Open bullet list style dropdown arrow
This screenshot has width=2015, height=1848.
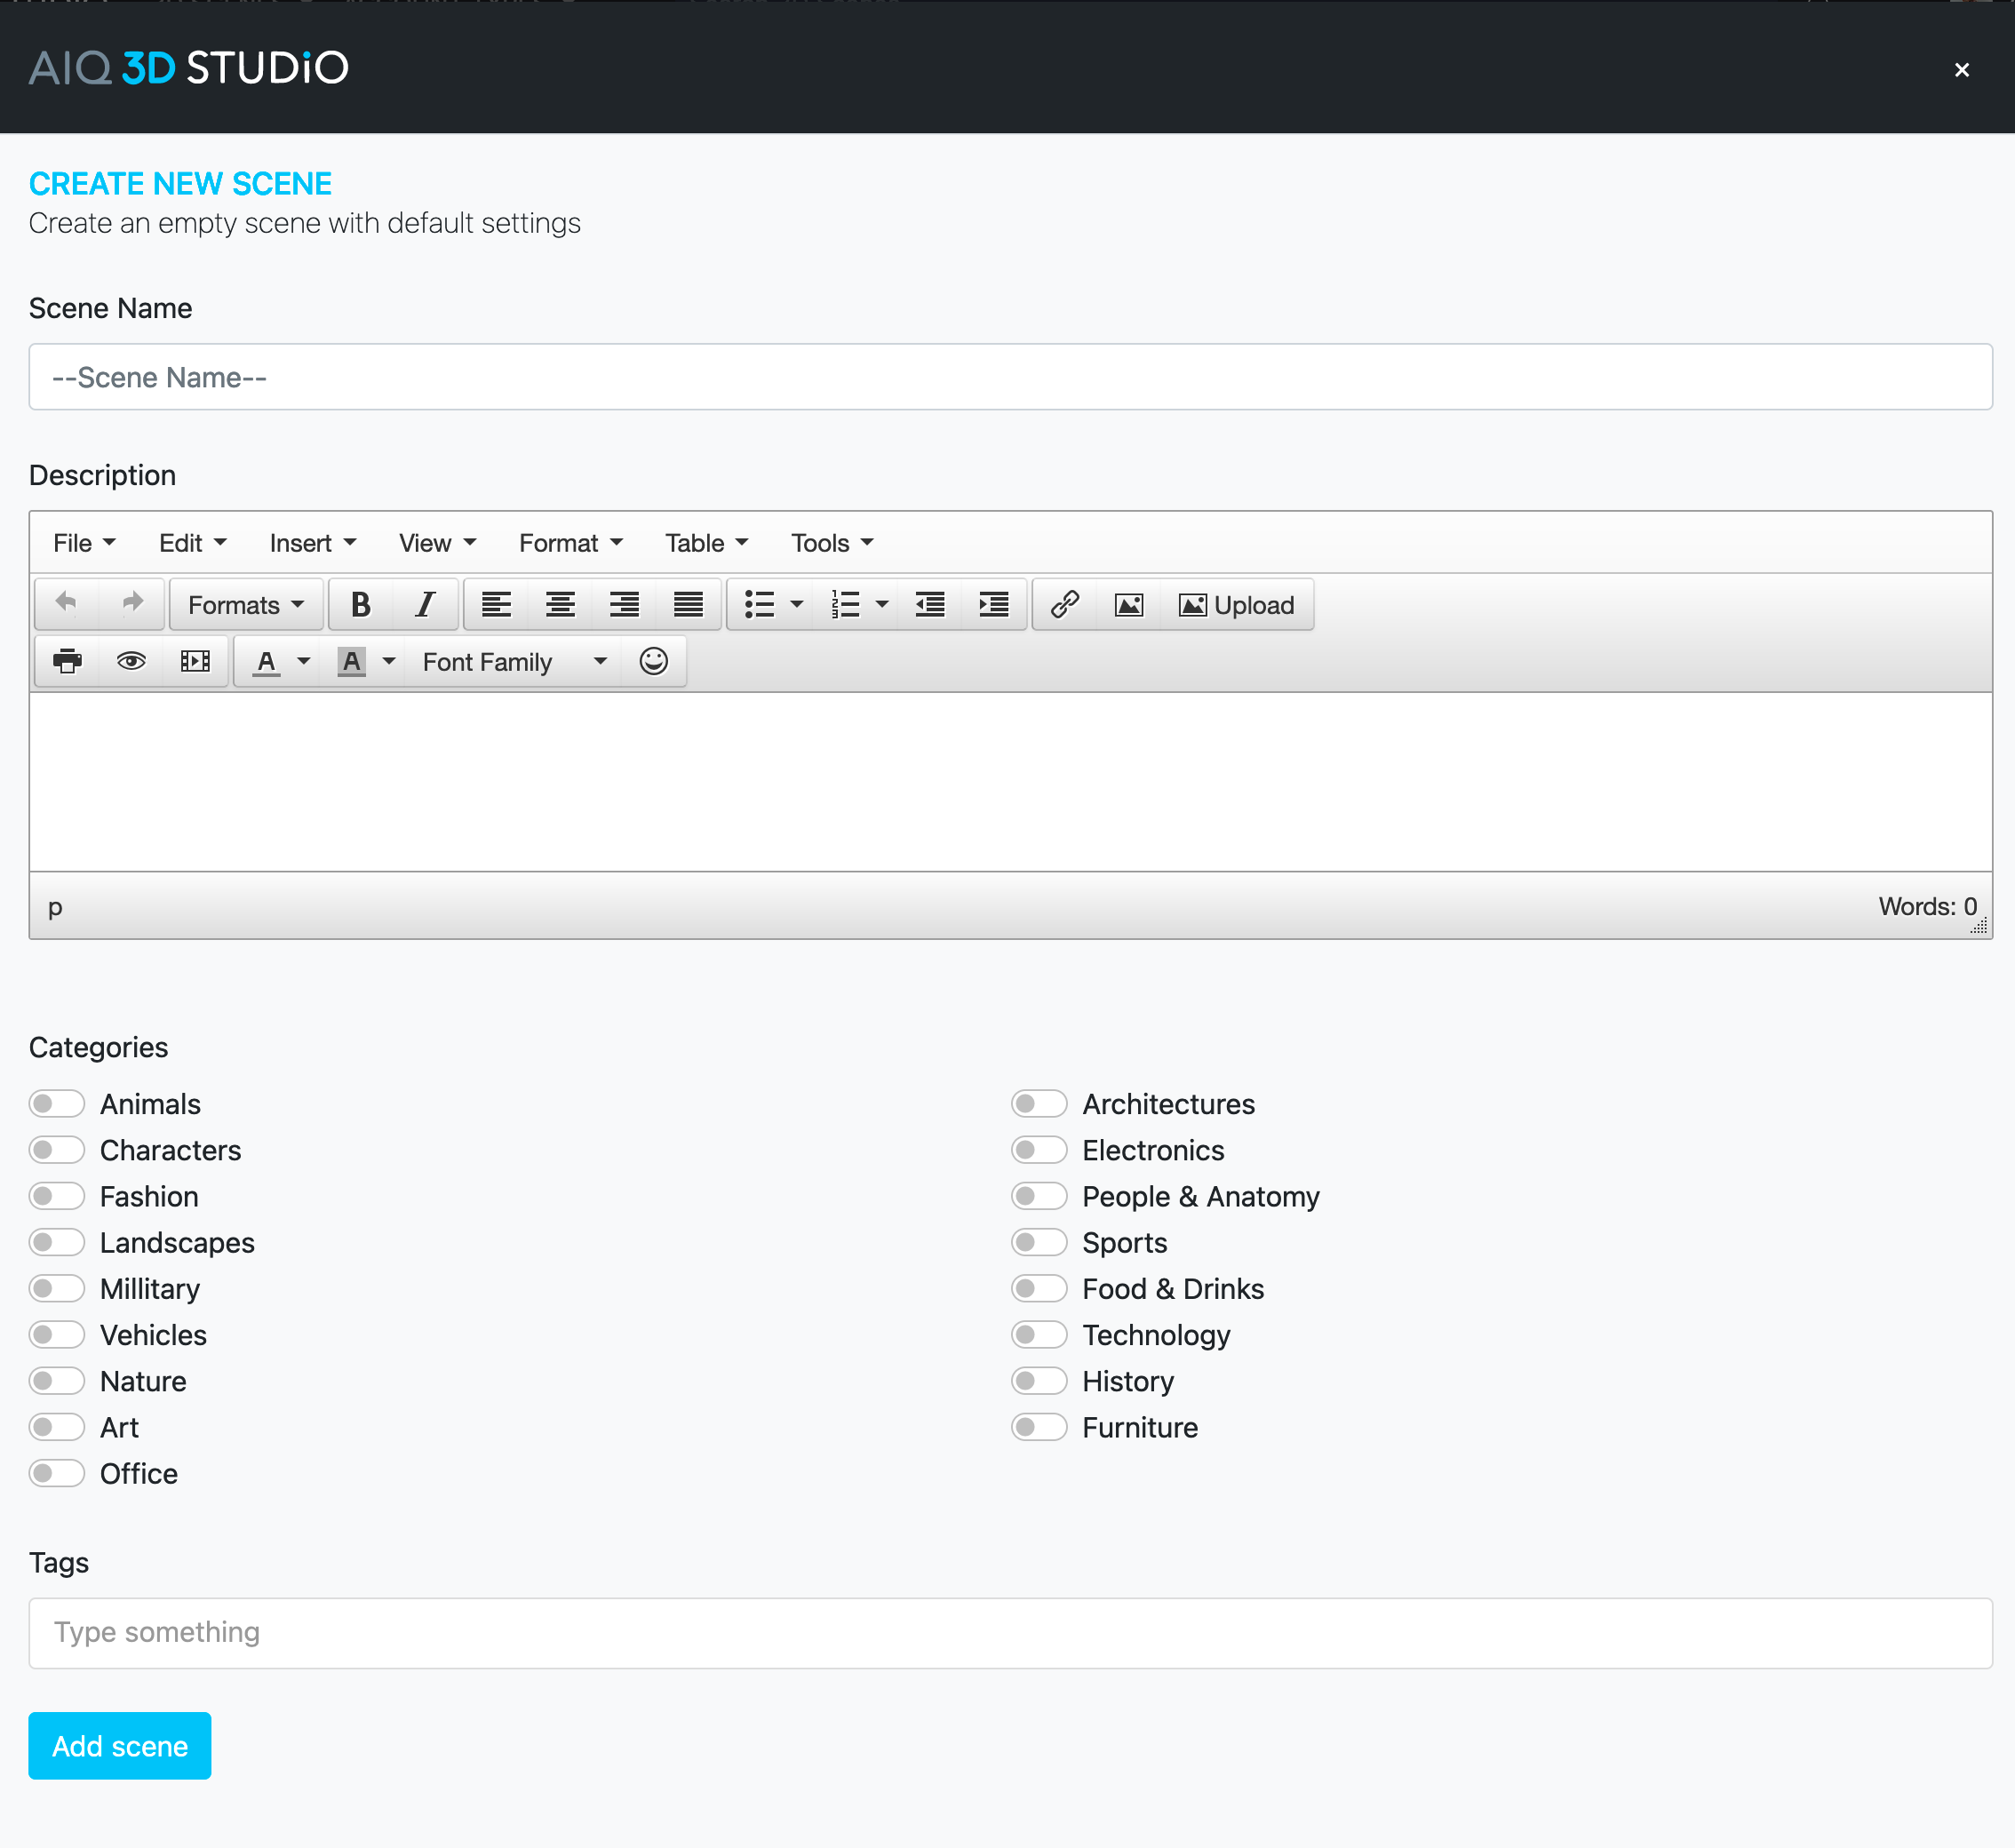797,605
